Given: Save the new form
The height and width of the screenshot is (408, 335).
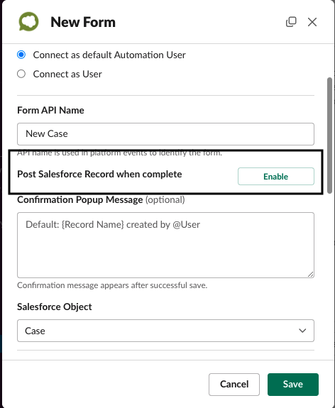Looking at the screenshot, I should point(293,385).
